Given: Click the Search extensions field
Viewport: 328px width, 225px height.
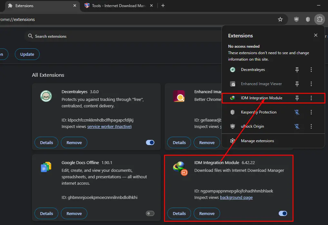Looking at the screenshot, I should 123,36.
